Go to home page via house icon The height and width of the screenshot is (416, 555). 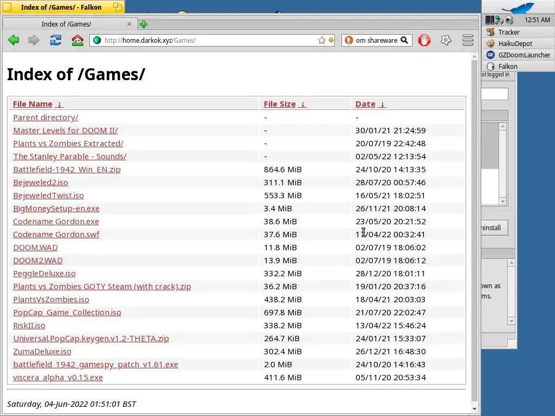78,40
